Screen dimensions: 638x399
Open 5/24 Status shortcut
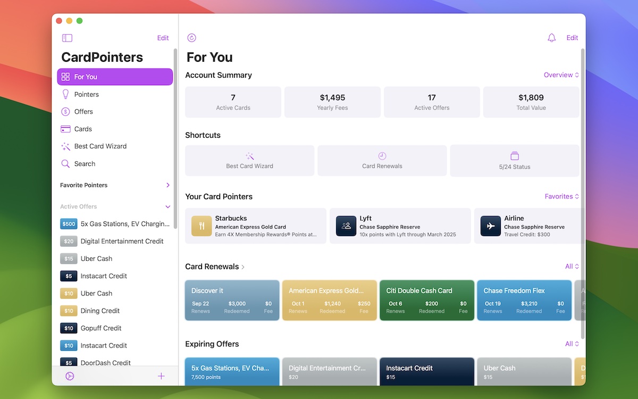click(515, 161)
